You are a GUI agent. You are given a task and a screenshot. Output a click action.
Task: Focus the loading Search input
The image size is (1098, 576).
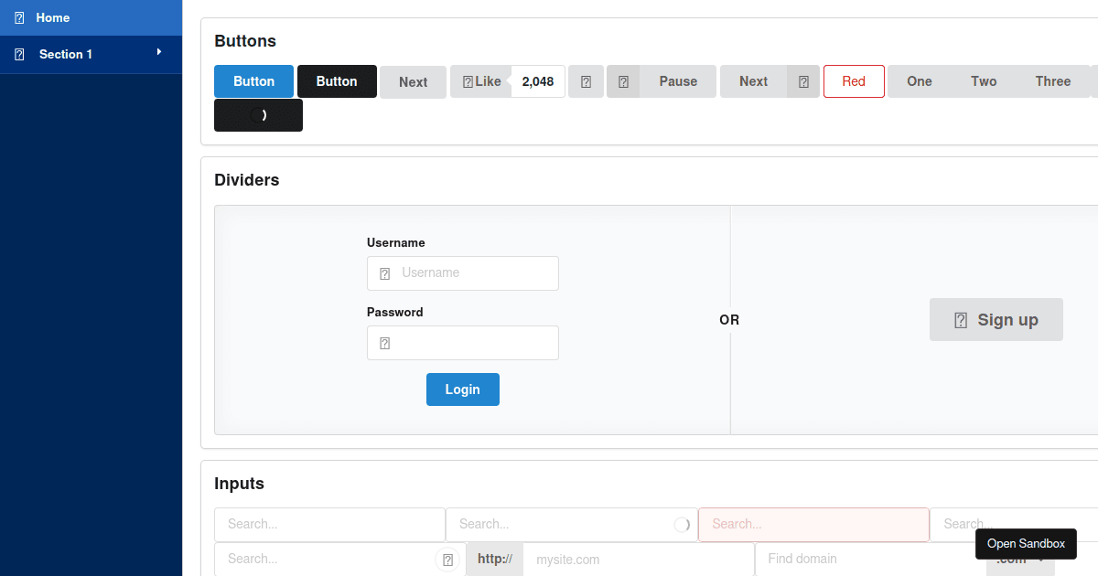pyautogui.click(x=572, y=525)
